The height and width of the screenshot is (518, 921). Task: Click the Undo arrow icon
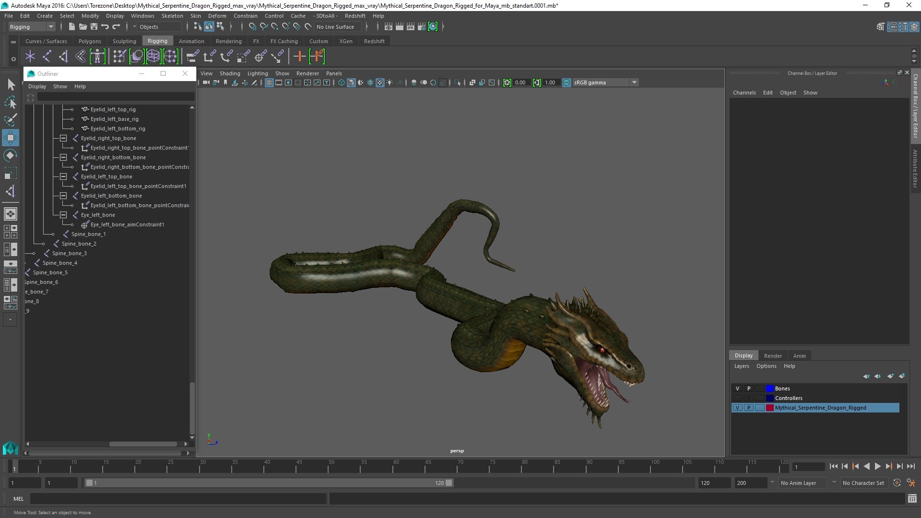click(105, 27)
